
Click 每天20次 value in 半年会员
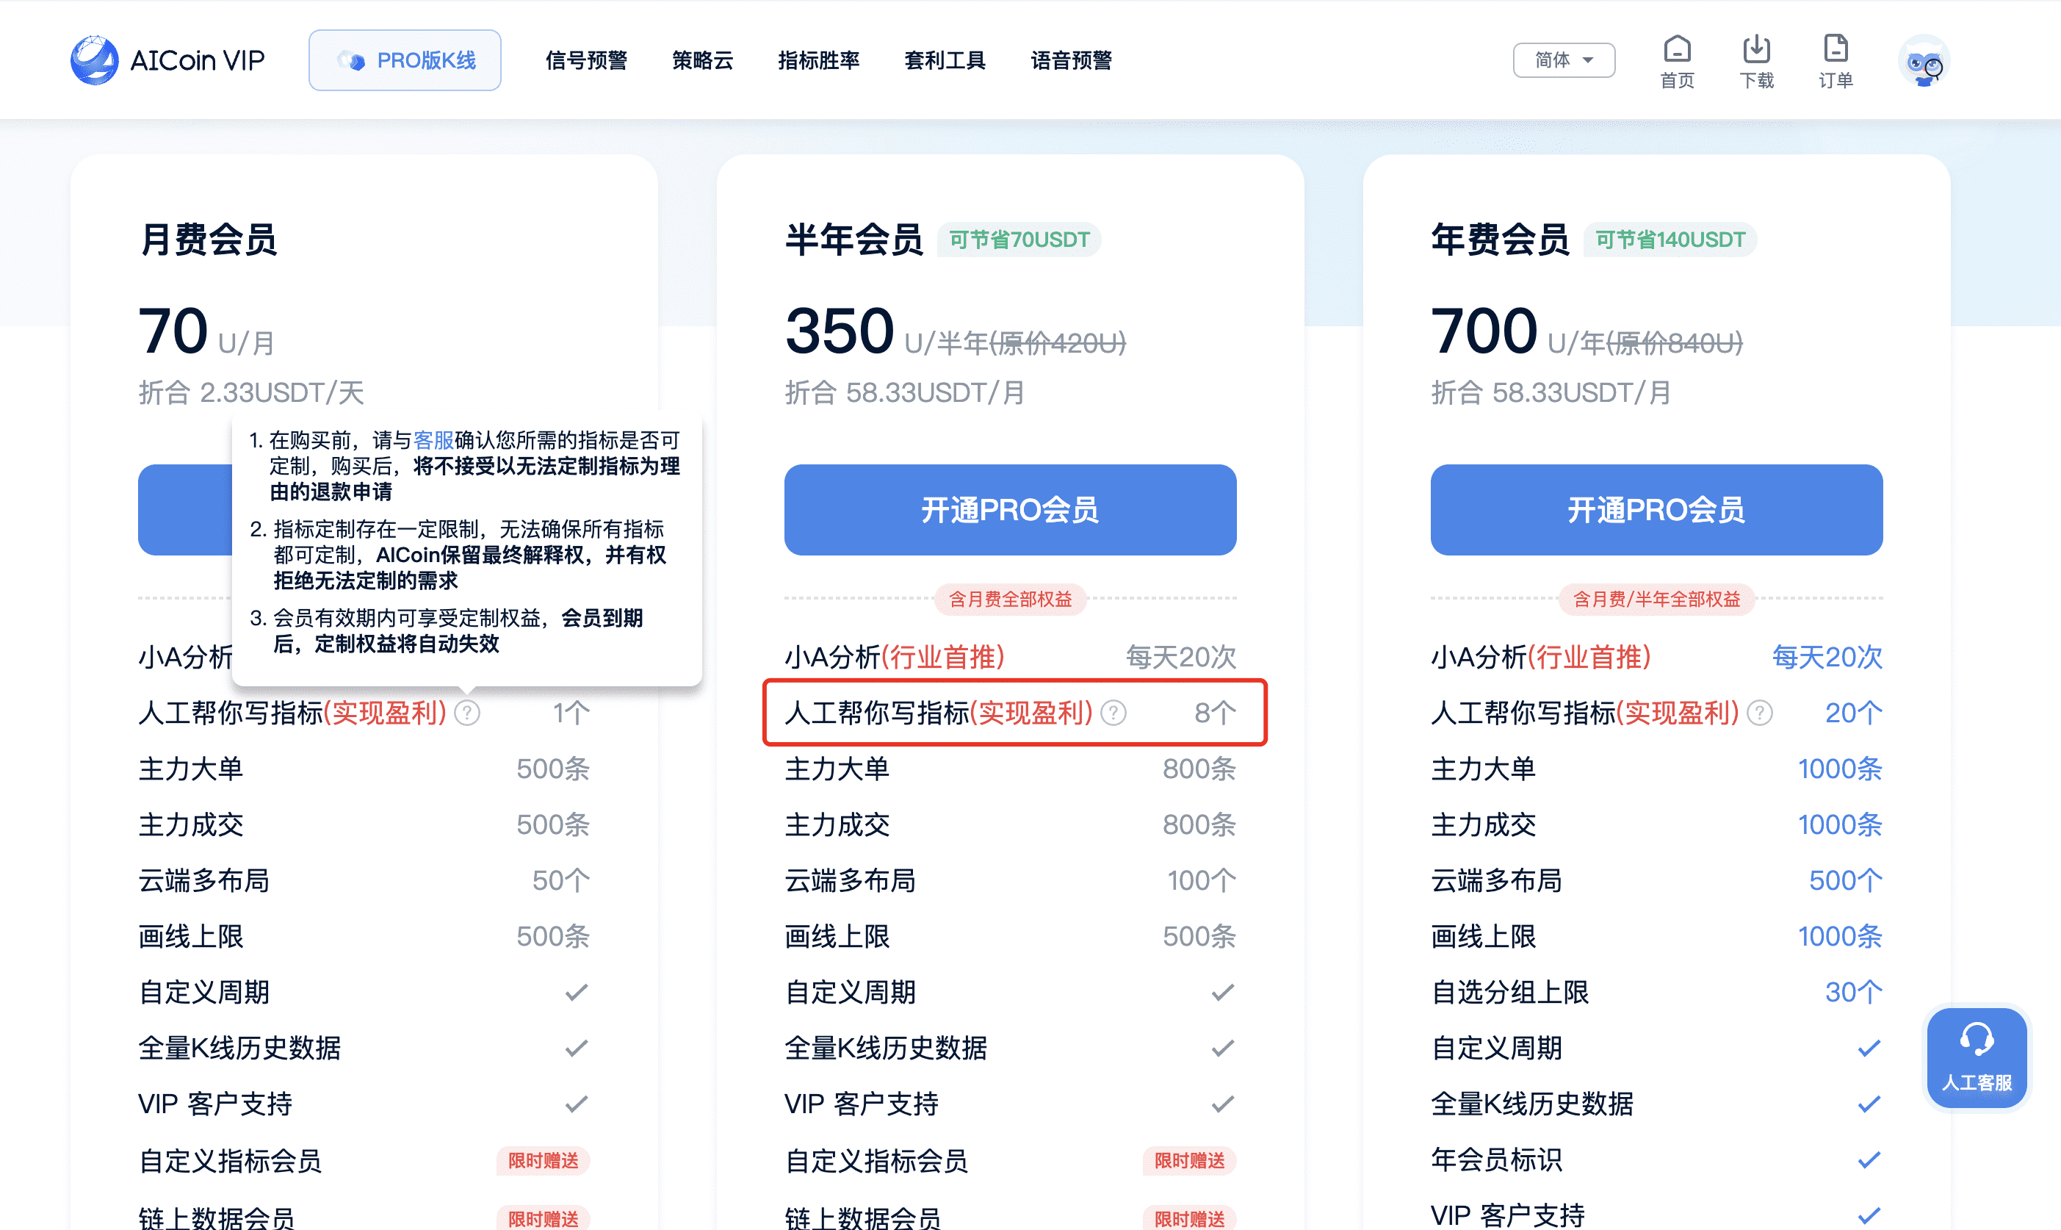click(x=1180, y=656)
